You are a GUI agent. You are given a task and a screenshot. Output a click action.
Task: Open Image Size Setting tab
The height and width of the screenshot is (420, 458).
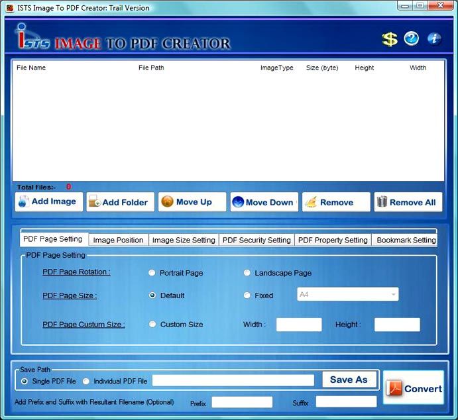[184, 240]
